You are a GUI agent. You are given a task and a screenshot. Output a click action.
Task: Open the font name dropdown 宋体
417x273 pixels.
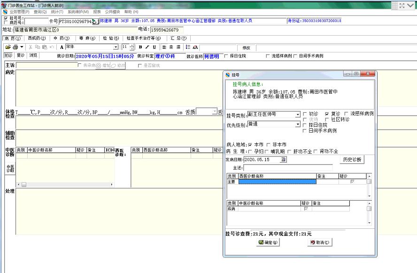(x=116, y=47)
